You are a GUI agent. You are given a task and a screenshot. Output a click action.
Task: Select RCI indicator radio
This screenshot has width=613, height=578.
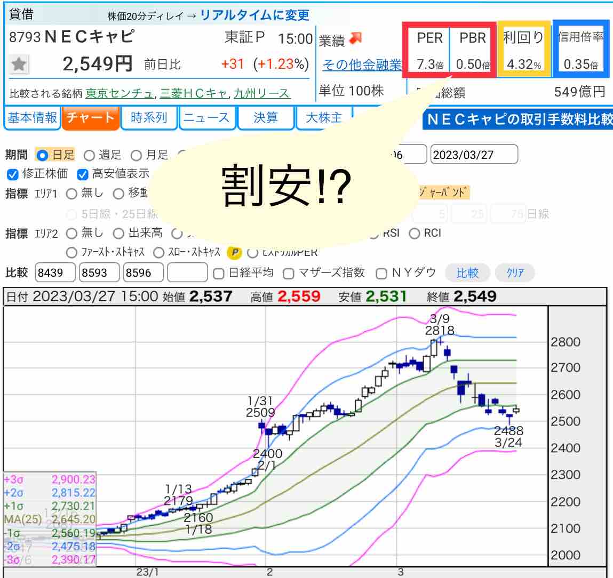414,234
